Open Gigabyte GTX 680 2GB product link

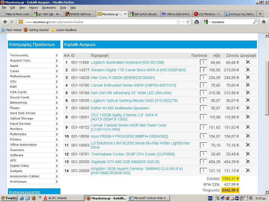tap(125, 162)
